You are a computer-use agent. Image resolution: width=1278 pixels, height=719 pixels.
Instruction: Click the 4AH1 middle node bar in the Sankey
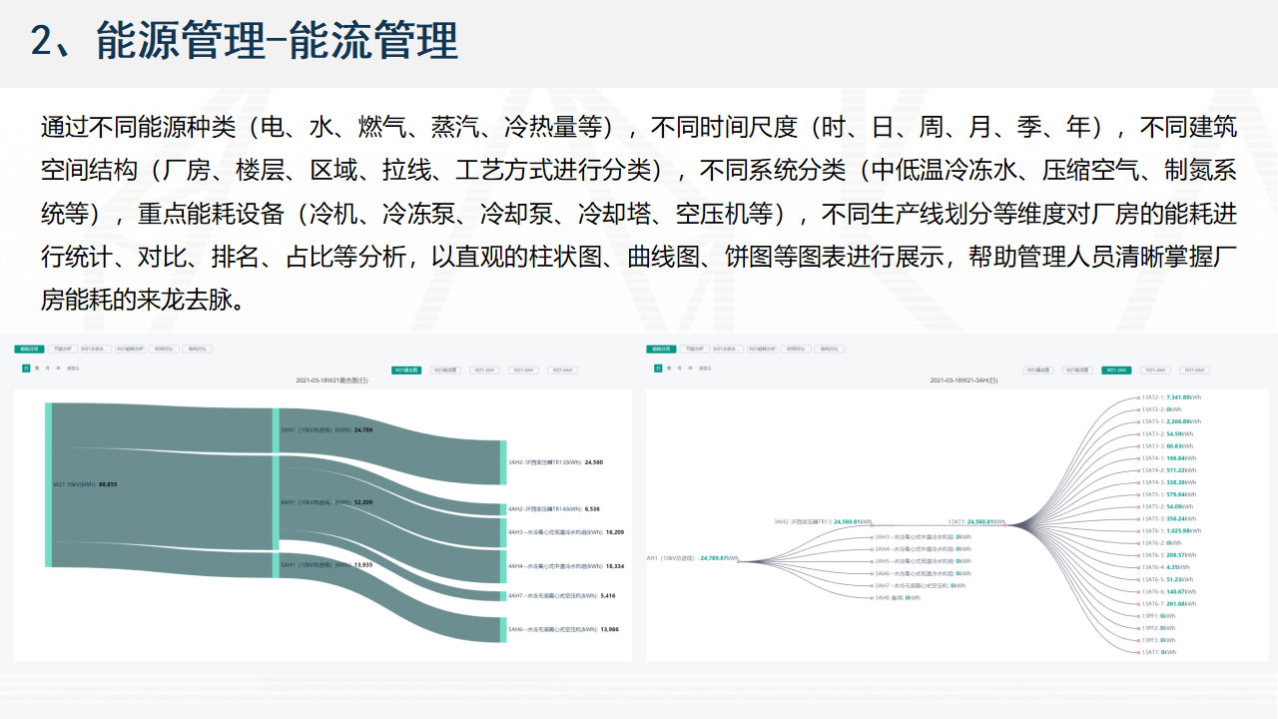(x=277, y=502)
